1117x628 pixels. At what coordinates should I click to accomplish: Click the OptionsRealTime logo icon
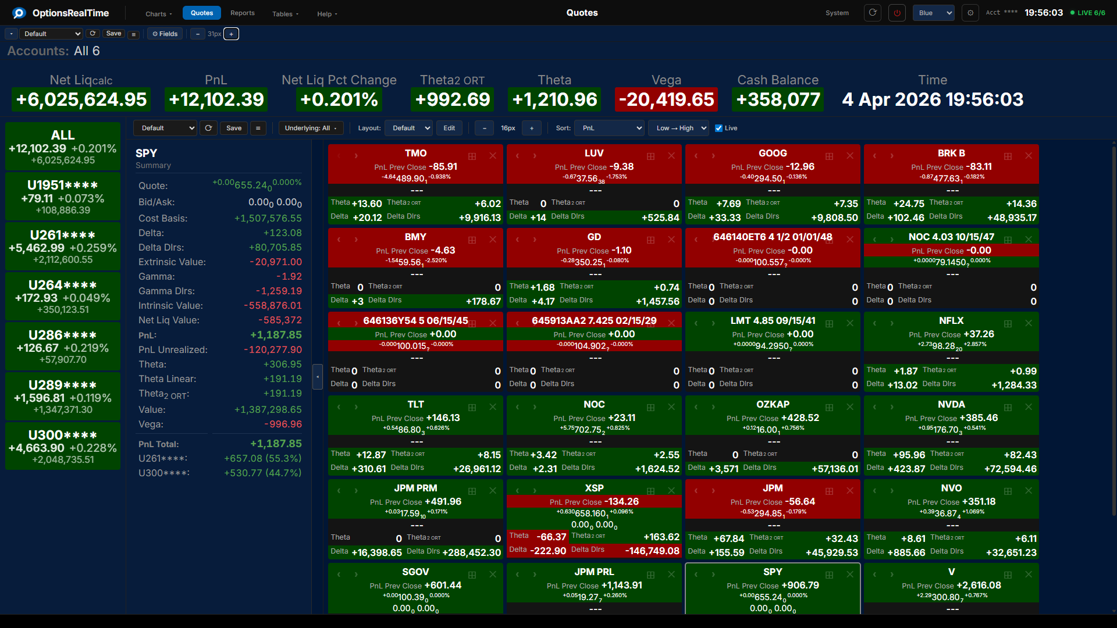pyautogui.click(x=19, y=13)
